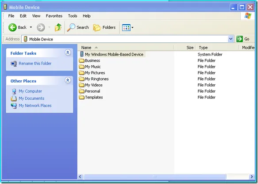This screenshot has height=184, width=258.
Task: Click the My Videos folder name
Action: pyautogui.click(x=94, y=85)
